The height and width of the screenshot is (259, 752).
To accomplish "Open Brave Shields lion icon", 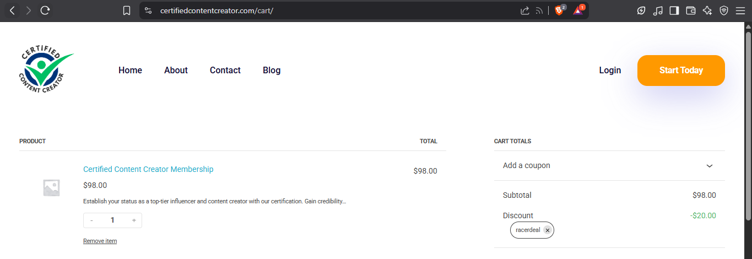I will point(560,10).
